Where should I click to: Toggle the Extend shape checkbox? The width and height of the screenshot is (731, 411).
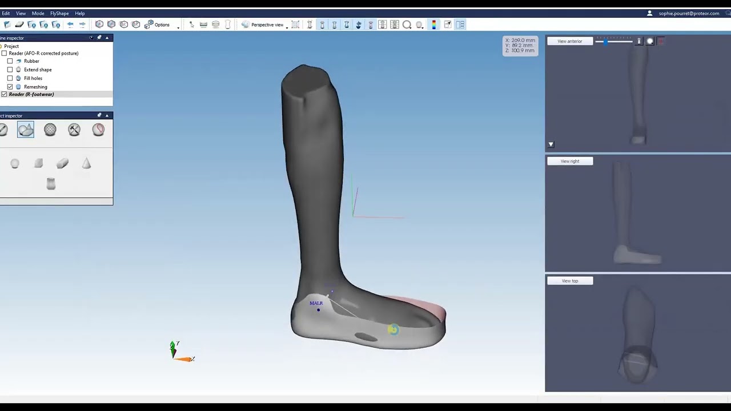pos(10,70)
